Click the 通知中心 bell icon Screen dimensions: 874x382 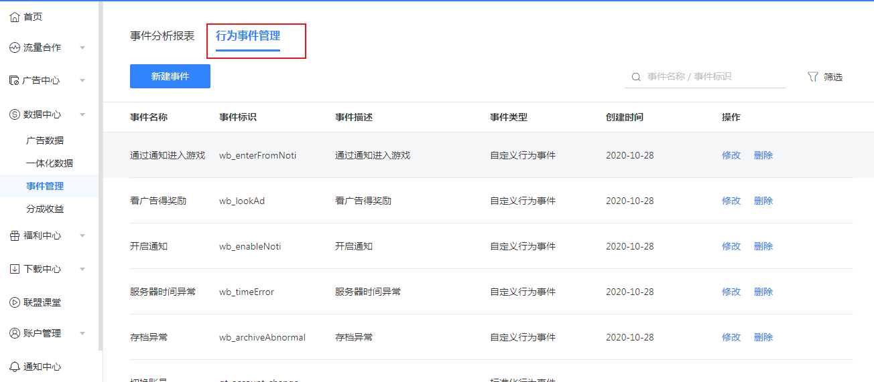[15, 367]
